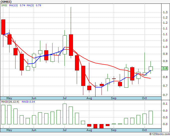The width and height of the screenshot is (170, 136).
Task: Click the July red candle with tallest wick
Action: (71, 45)
